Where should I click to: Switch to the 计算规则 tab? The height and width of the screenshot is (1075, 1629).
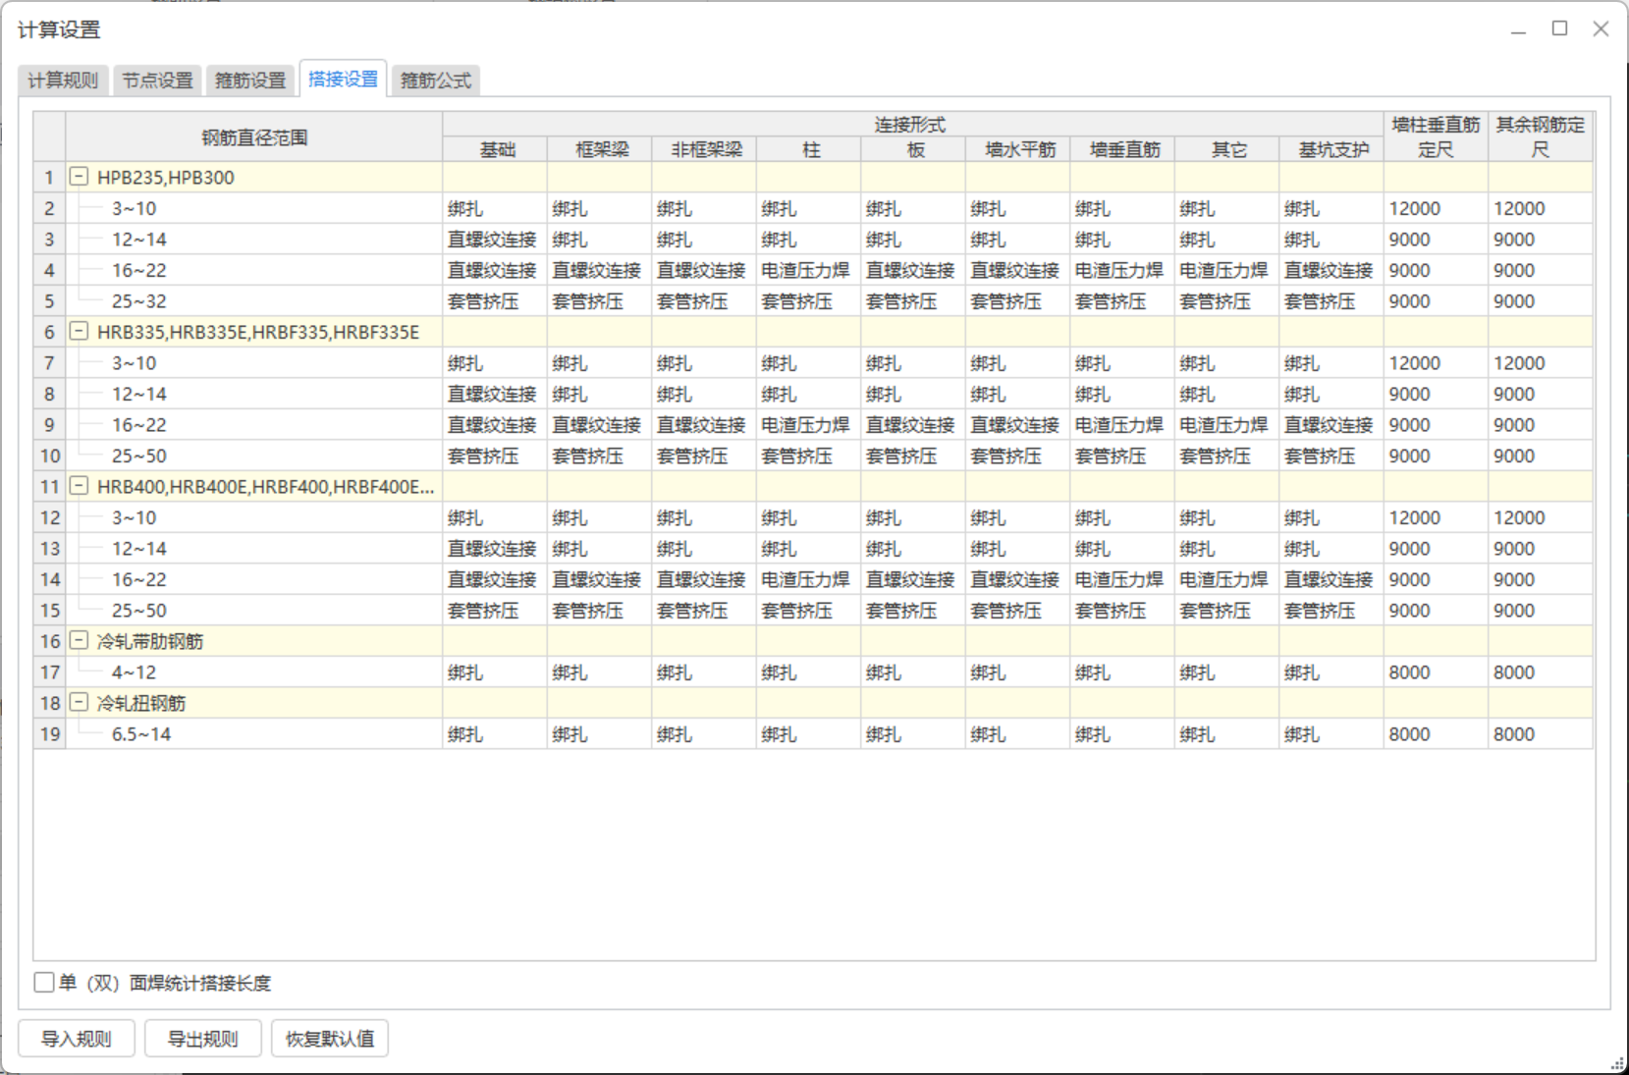click(63, 81)
